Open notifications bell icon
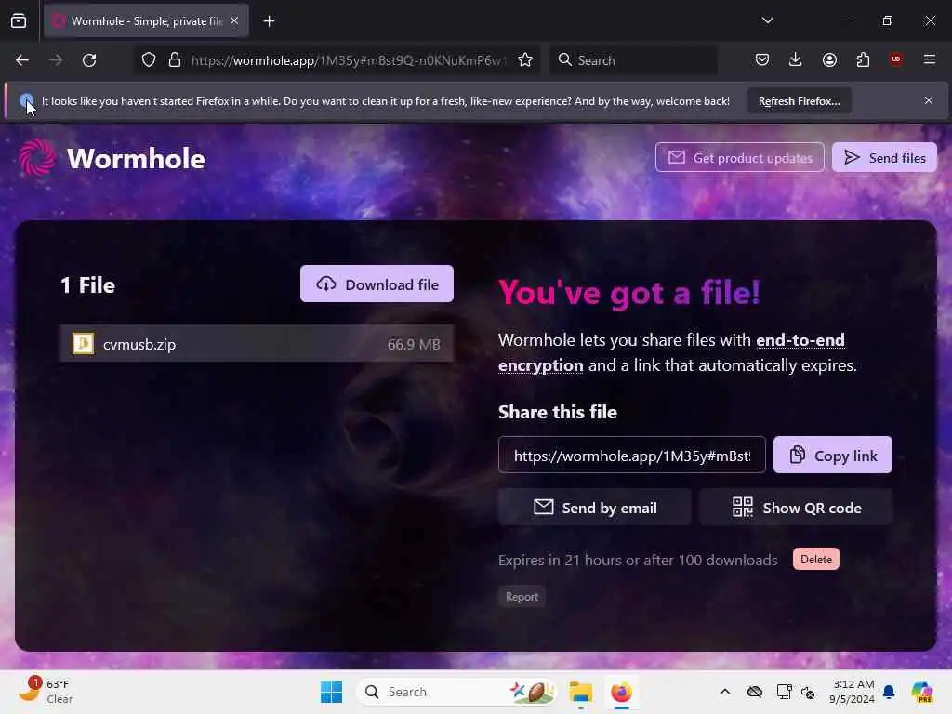This screenshot has height=714, width=952. [889, 692]
